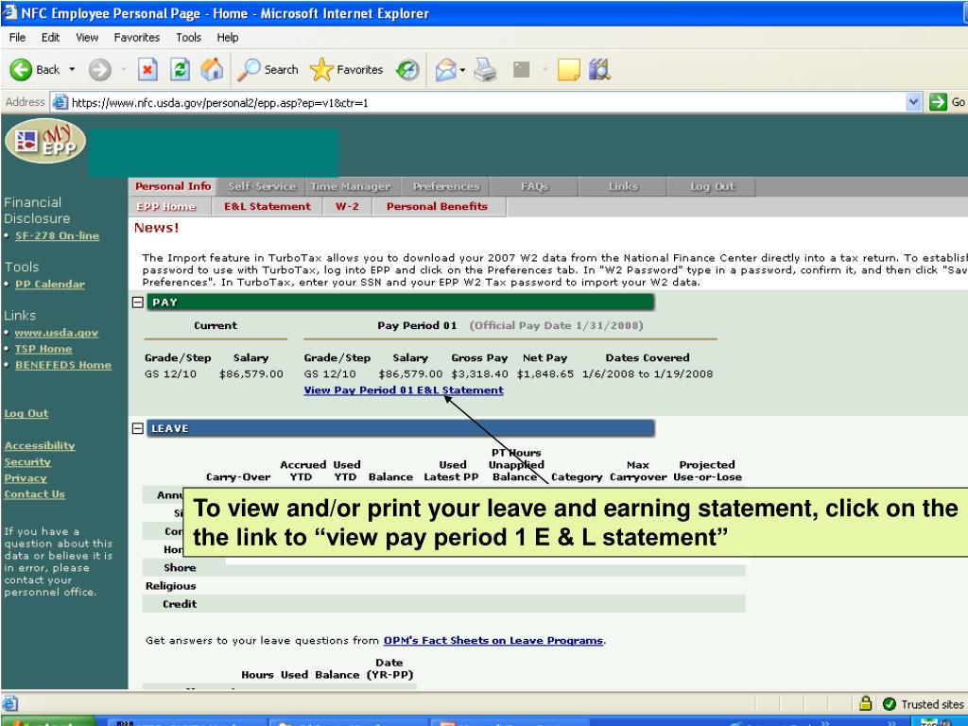Open the Time Manager tab
This screenshot has width=968, height=726.
point(352,186)
